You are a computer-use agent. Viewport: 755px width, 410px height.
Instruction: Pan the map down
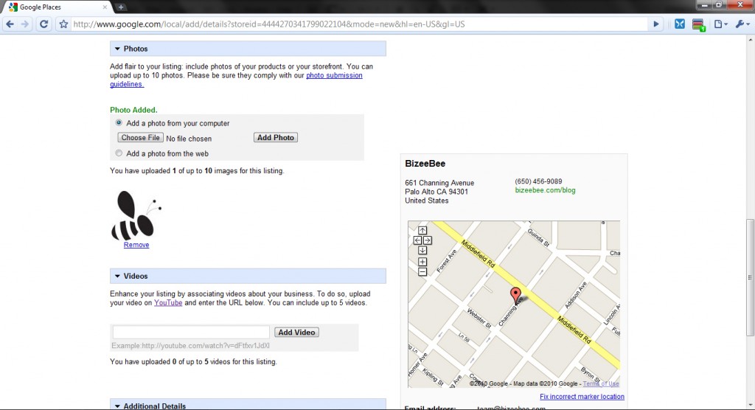coord(422,250)
